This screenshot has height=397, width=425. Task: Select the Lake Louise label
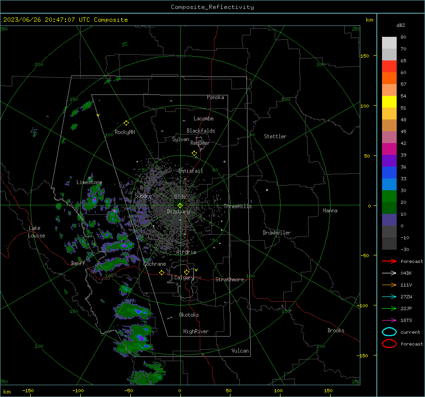36,232
